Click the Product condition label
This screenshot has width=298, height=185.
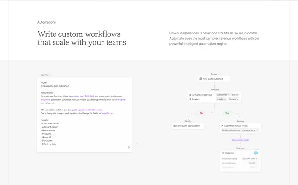click(x=196, y=99)
